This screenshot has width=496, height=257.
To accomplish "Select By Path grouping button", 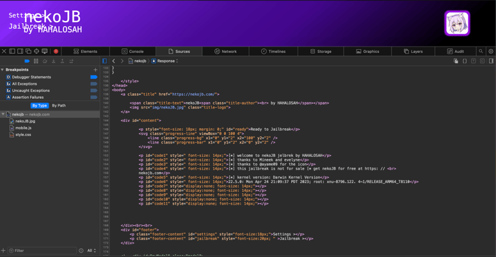I will [59, 106].
